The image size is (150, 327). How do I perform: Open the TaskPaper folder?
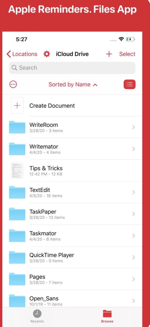pos(72,214)
